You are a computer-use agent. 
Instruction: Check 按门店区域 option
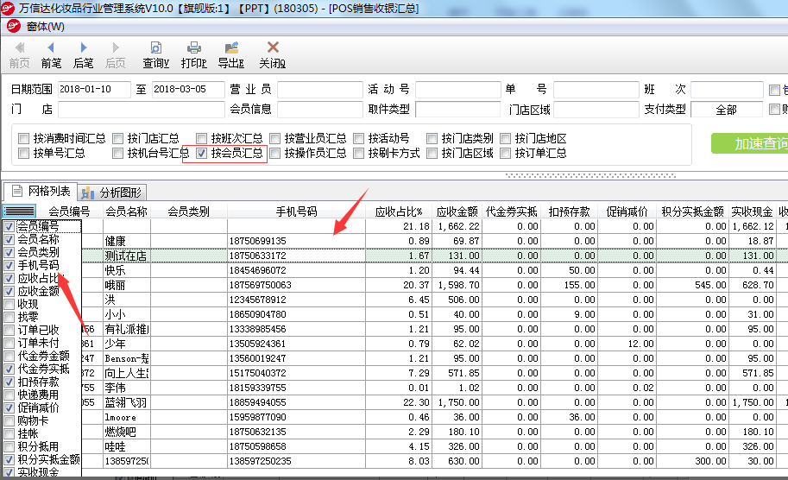432,154
